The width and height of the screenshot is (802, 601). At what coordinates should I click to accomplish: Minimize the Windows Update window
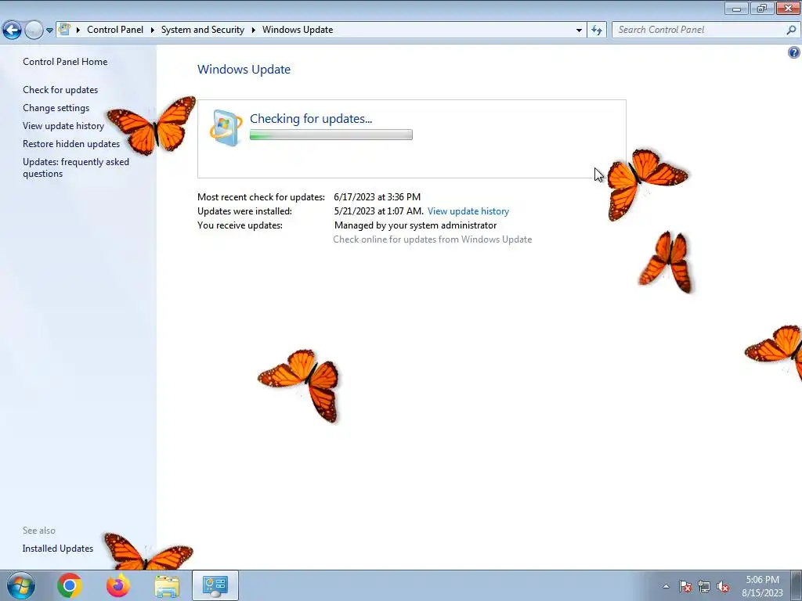pyautogui.click(x=736, y=8)
